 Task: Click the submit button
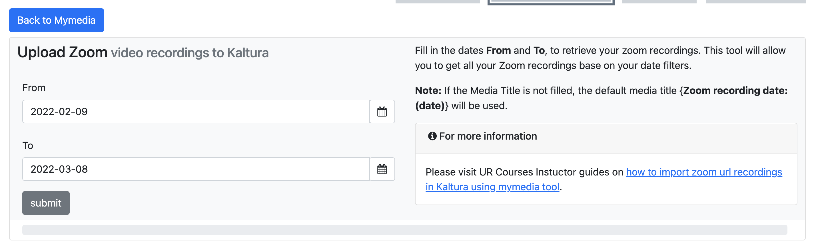tap(46, 203)
